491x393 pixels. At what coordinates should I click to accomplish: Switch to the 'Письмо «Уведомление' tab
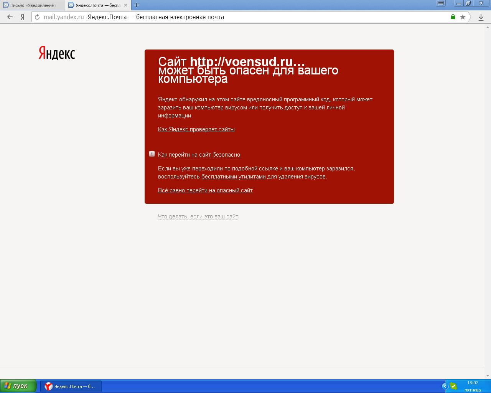coord(32,5)
